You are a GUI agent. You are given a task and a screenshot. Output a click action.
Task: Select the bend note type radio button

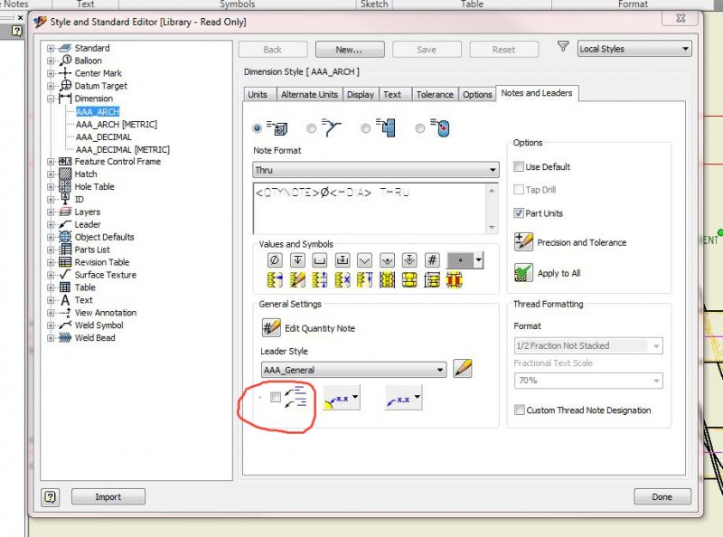pyautogui.click(x=365, y=127)
